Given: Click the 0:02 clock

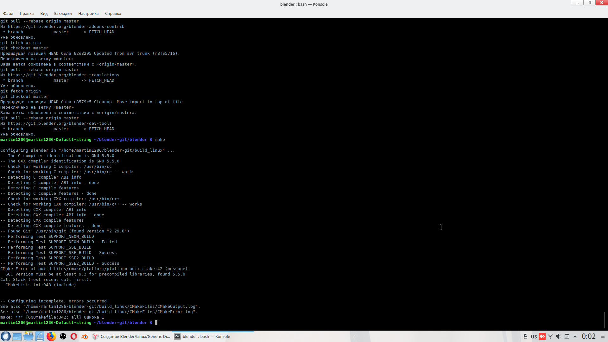Looking at the screenshot, I should click(x=589, y=336).
